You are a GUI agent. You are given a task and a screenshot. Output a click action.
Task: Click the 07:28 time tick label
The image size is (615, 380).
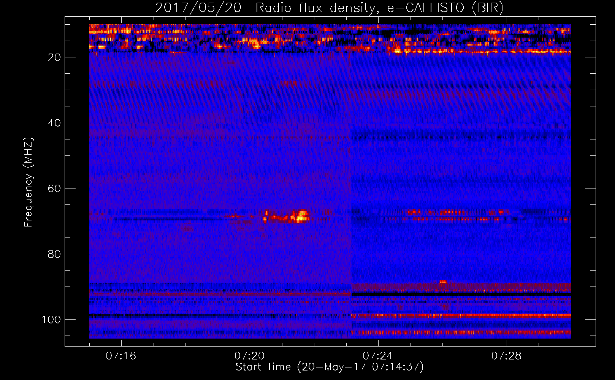507,356
